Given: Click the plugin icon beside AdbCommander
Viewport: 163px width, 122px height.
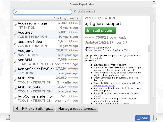Looking at the screenshot, I should 15,98.
